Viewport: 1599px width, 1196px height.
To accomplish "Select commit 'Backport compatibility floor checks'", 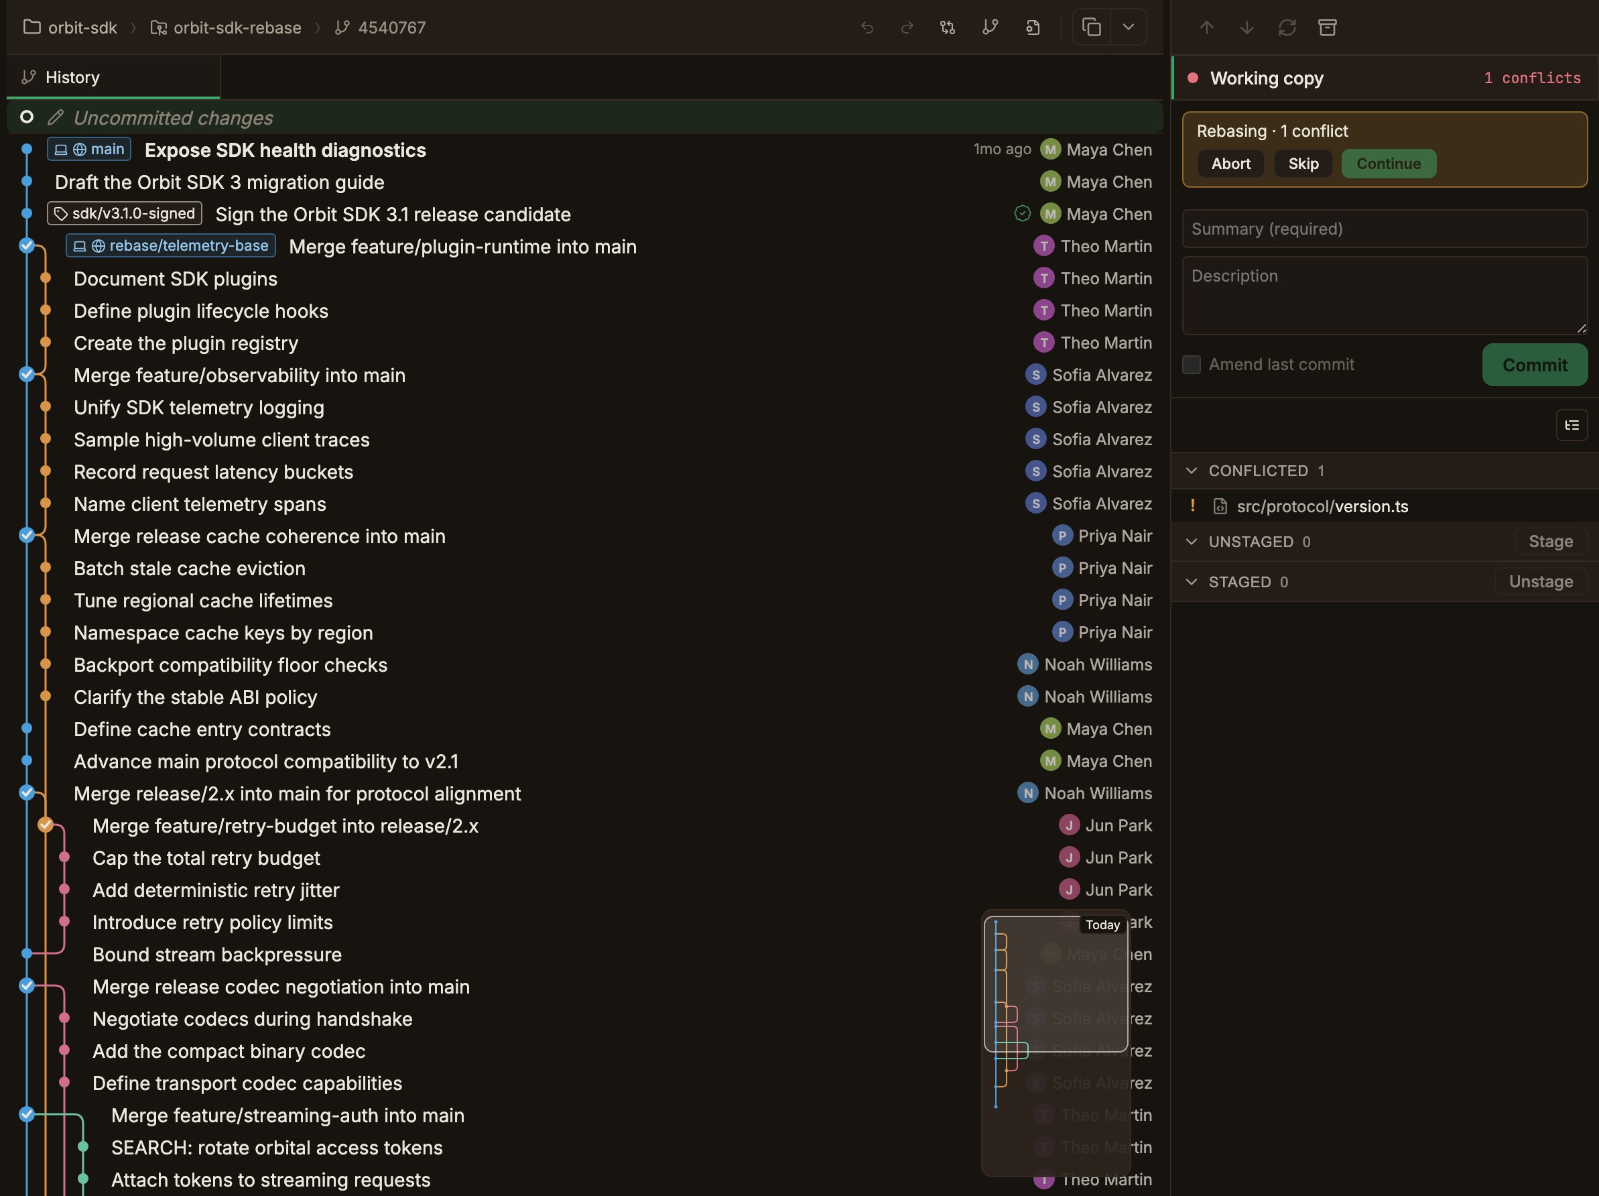I will [x=231, y=664].
